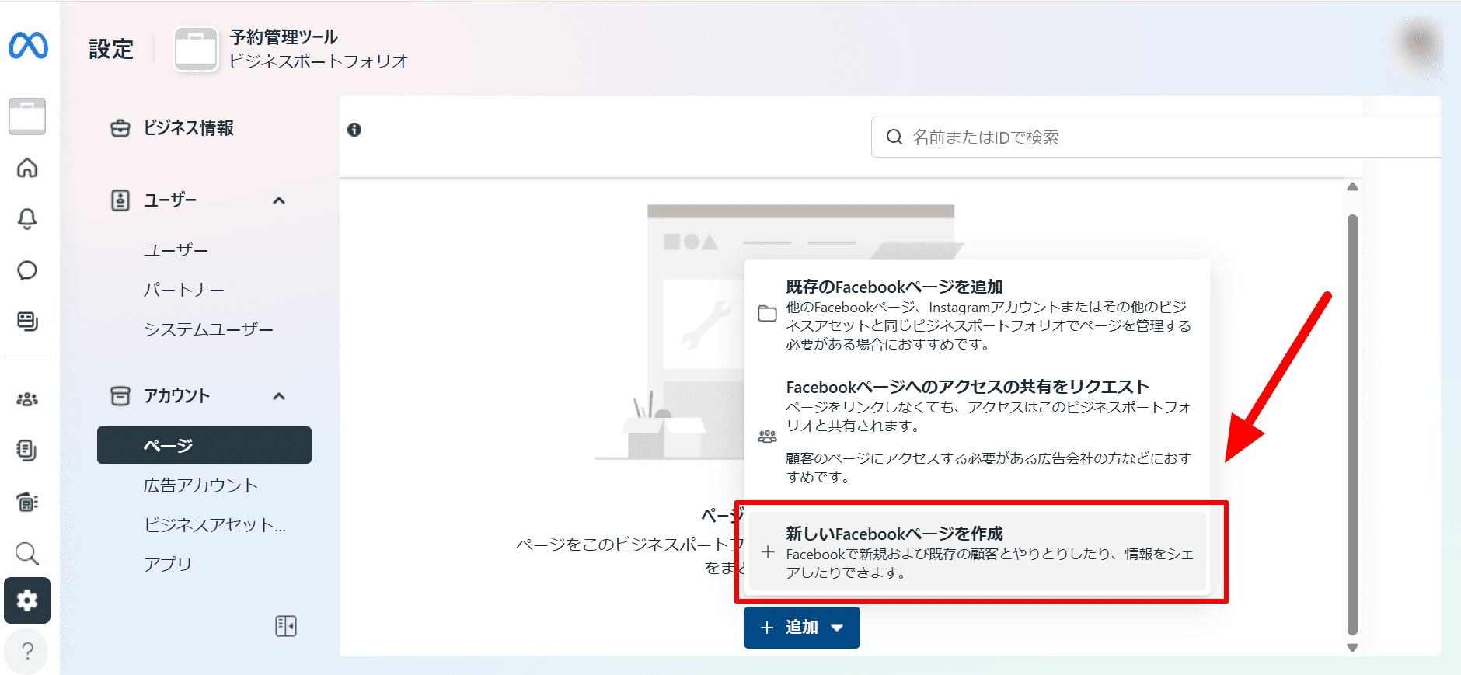Image resolution: width=1461 pixels, height=675 pixels.
Task: Open the audiences people group icon
Action: pyautogui.click(x=27, y=399)
